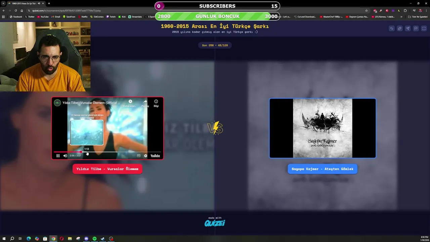Open the Twitter bookmark
This screenshot has height=242, width=430.
[30, 16]
